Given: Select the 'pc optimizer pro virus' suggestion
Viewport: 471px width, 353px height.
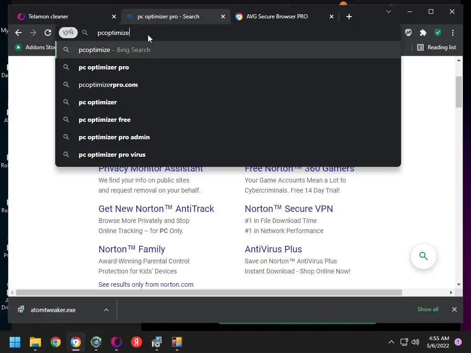Looking at the screenshot, I should (228, 154).
